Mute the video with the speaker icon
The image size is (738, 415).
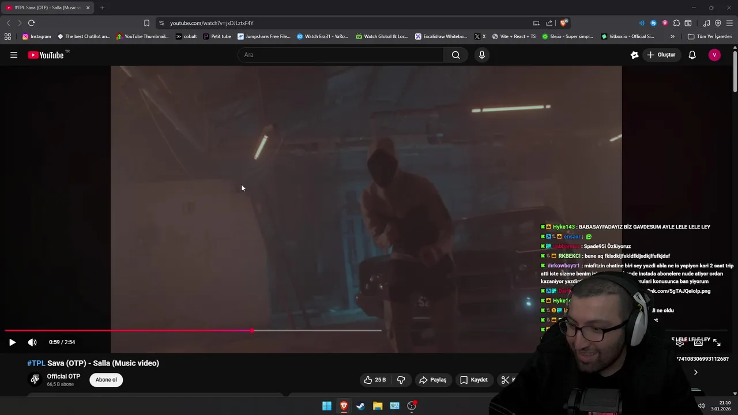pyautogui.click(x=32, y=342)
